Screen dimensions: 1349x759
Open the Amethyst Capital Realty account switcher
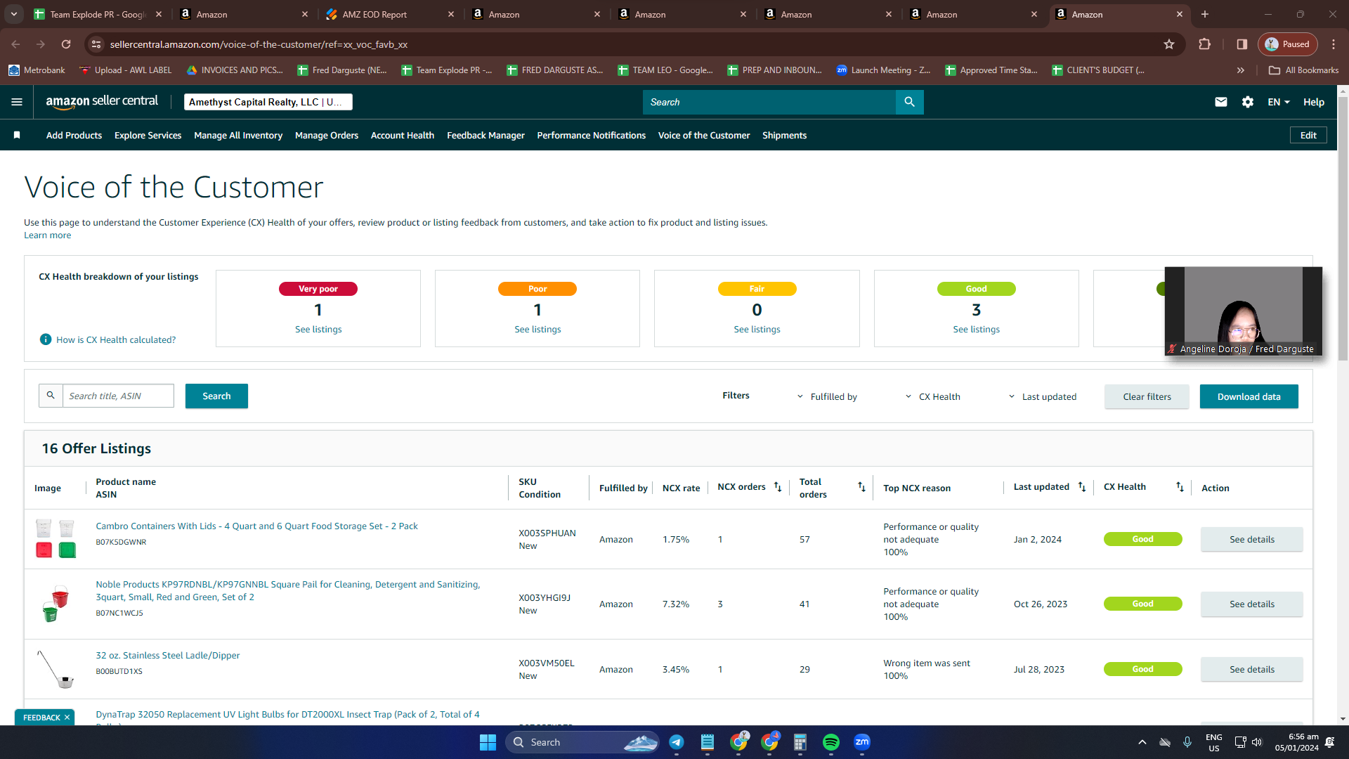[268, 102]
